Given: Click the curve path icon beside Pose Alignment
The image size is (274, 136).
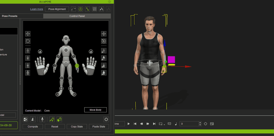Looking at the screenshot, I should (x=73, y=9).
